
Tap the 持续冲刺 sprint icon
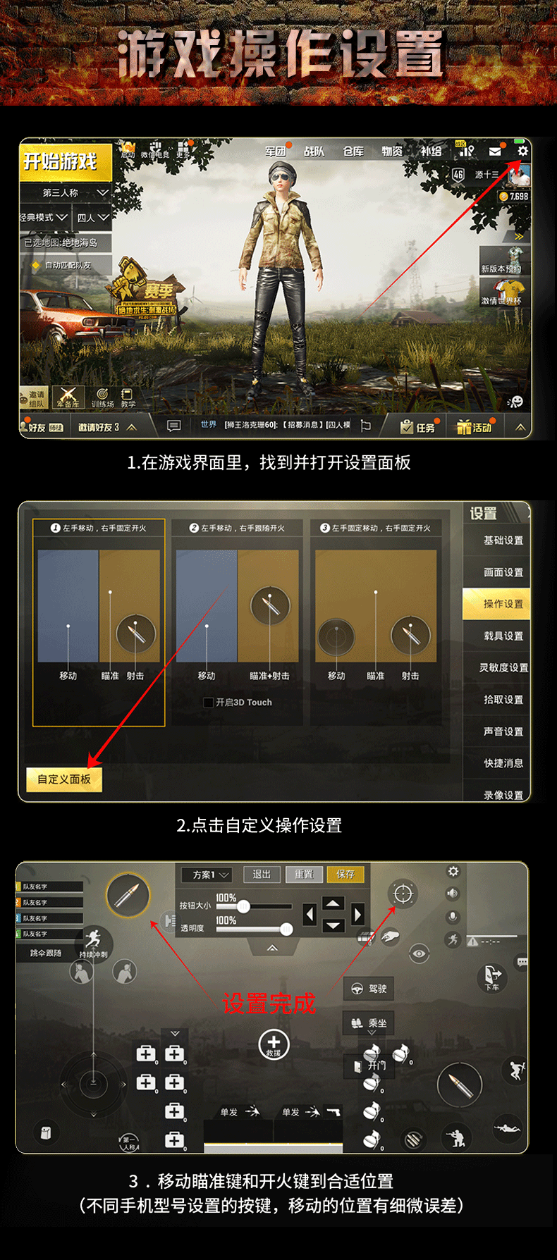93,942
